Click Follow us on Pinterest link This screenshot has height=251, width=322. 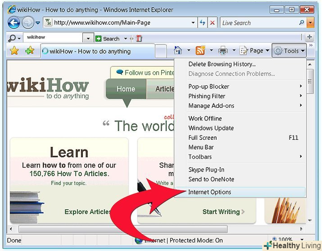coord(145,72)
